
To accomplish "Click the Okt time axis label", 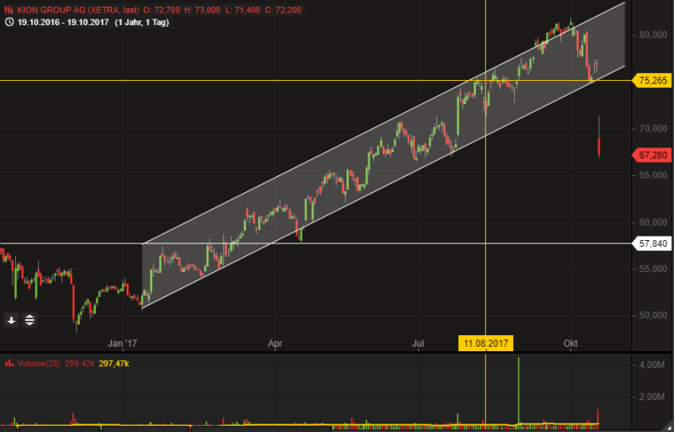I will point(570,344).
